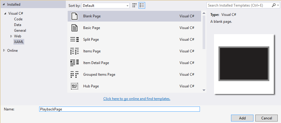Click Visual C# label in Hub Page row
Viewport: 281px width, 123px height.
(187, 86)
